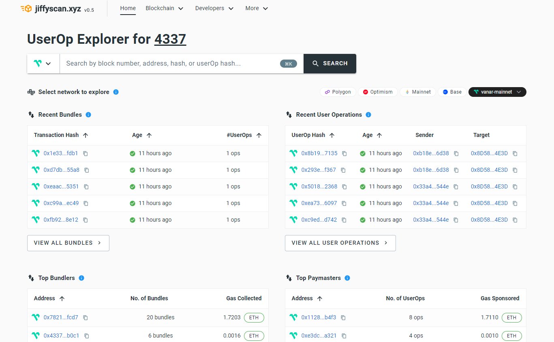Show info for Recent User Operations
This screenshot has width=554, height=342.
pyautogui.click(x=368, y=115)
